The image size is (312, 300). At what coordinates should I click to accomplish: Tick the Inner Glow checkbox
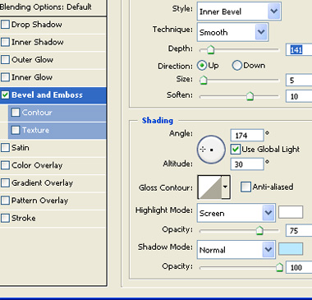point(5,77)
